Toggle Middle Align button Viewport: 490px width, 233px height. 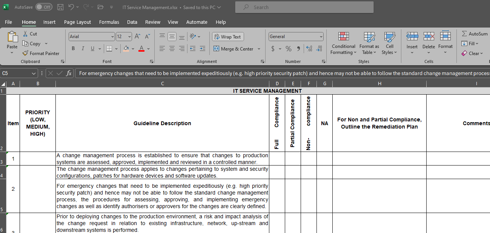click(x=172, y=37)
